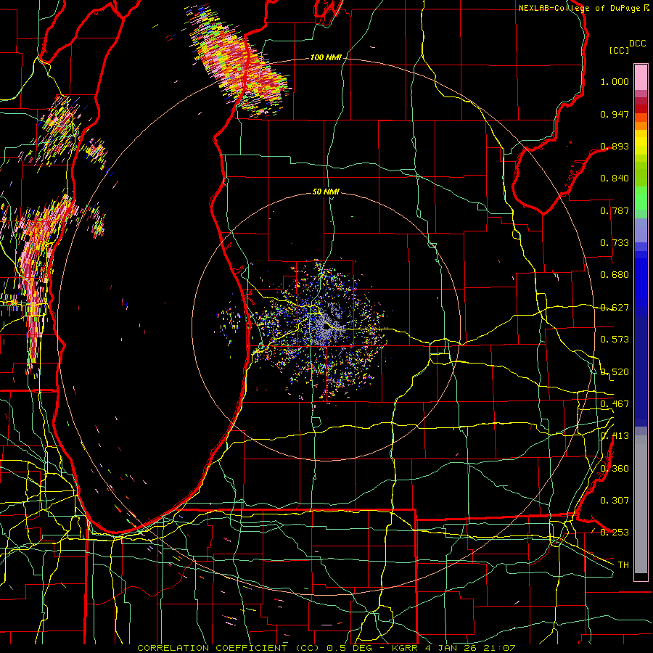Select the 0.360 scale value
This screenshot has width=653, height=653.
tap(615, 469)
